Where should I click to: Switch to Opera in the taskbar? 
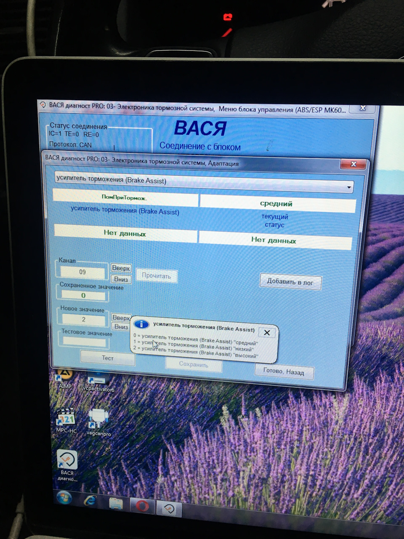click(x=142, y=506)
